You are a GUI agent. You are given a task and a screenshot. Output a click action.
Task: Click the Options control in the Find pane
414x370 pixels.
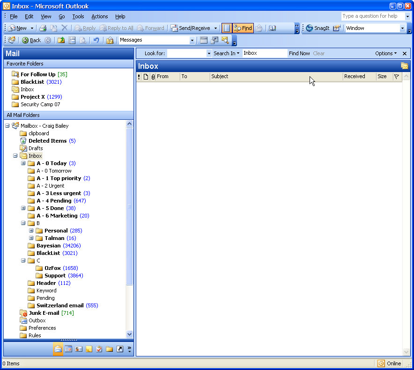385,53
